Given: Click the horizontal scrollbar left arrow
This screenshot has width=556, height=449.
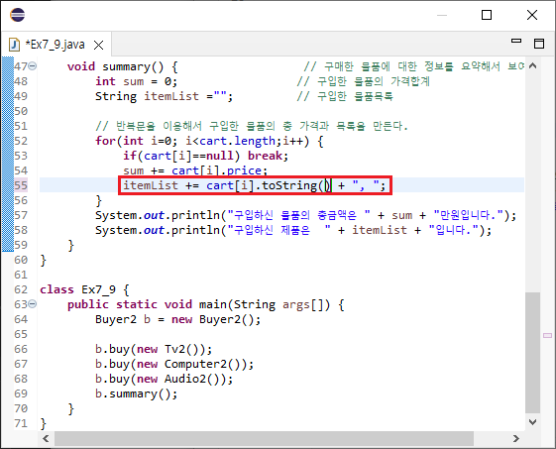Looking at the screenshot, I should tap(46, 439).
